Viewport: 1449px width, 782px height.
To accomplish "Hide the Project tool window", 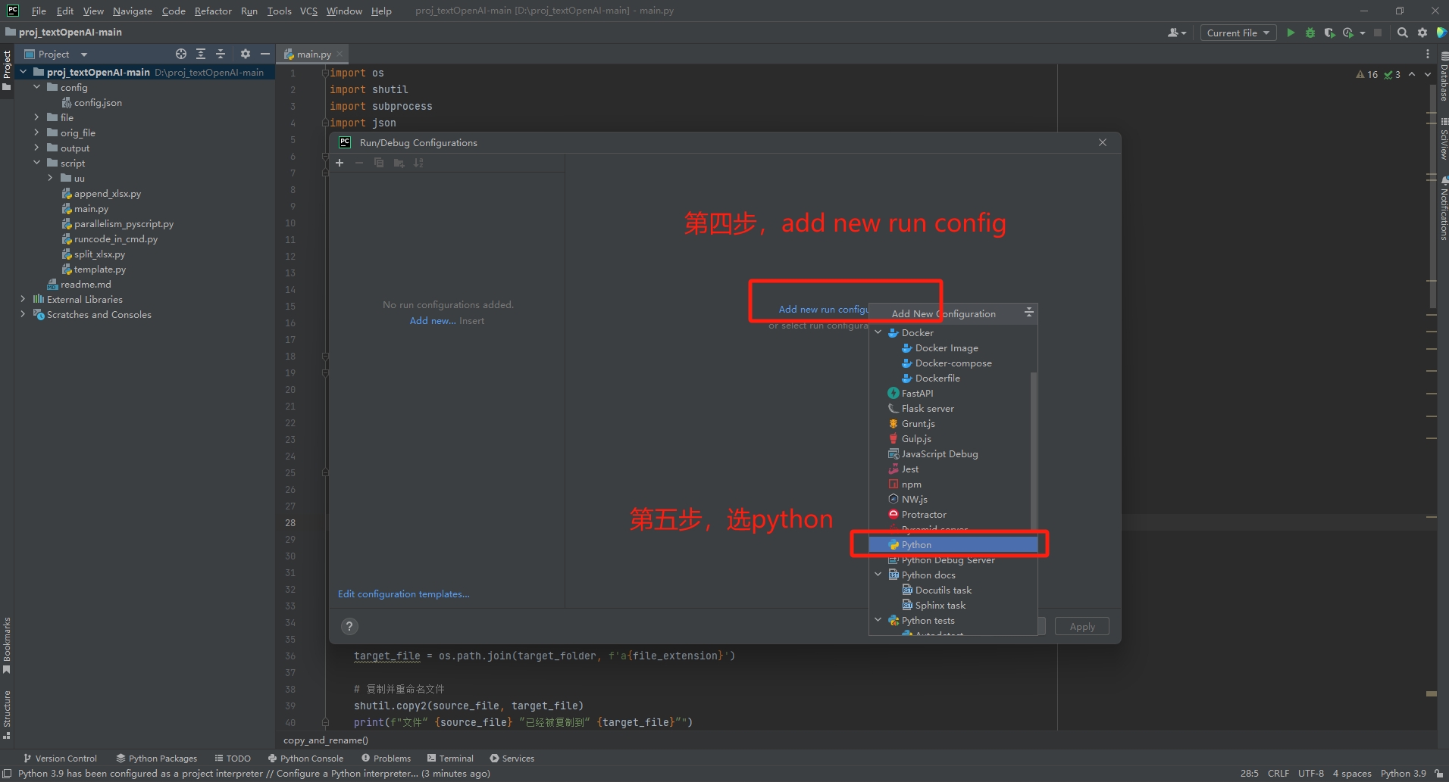I will [264, 54].
